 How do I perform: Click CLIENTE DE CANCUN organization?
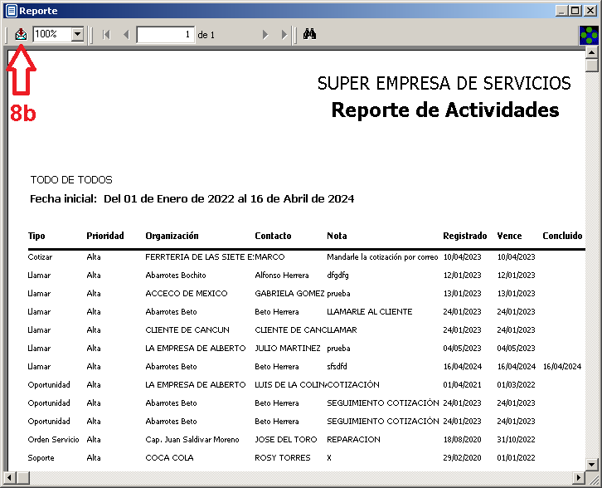tap(187, 329)
